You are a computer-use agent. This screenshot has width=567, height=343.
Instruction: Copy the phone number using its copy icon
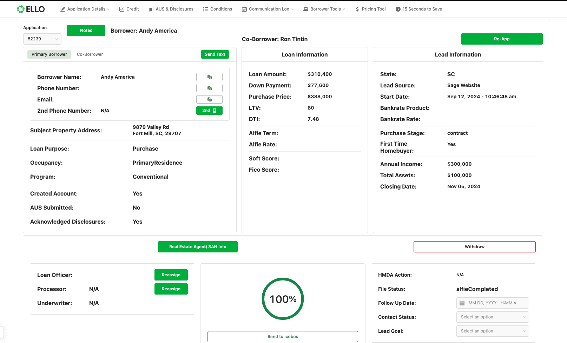[209, 88]
